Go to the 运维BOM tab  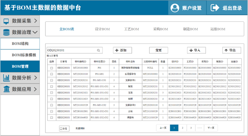point(217,29)
